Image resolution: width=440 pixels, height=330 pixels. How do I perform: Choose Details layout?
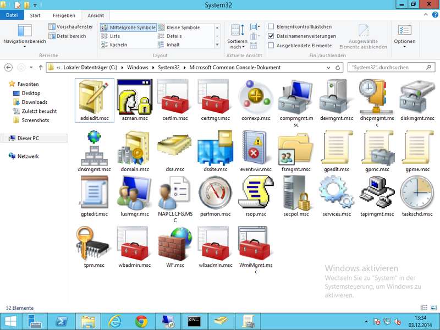[x=170, y=36]
